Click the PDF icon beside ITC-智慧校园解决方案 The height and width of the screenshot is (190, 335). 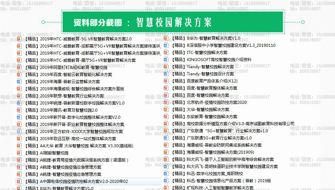tap(166, 53)
